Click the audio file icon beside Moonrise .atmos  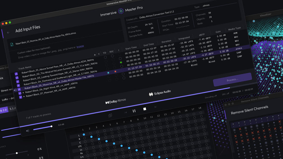click(x=12, y=44)
